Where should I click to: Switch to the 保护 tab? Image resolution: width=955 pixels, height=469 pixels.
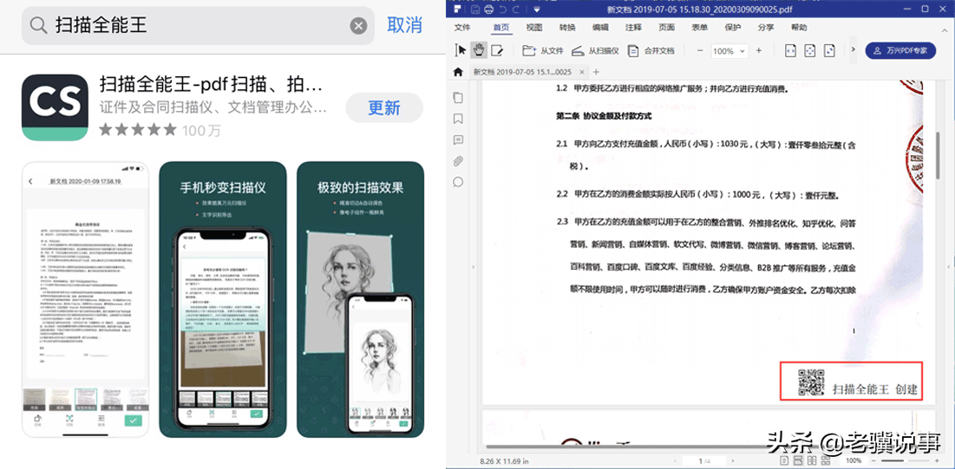[x=733, y=28]
